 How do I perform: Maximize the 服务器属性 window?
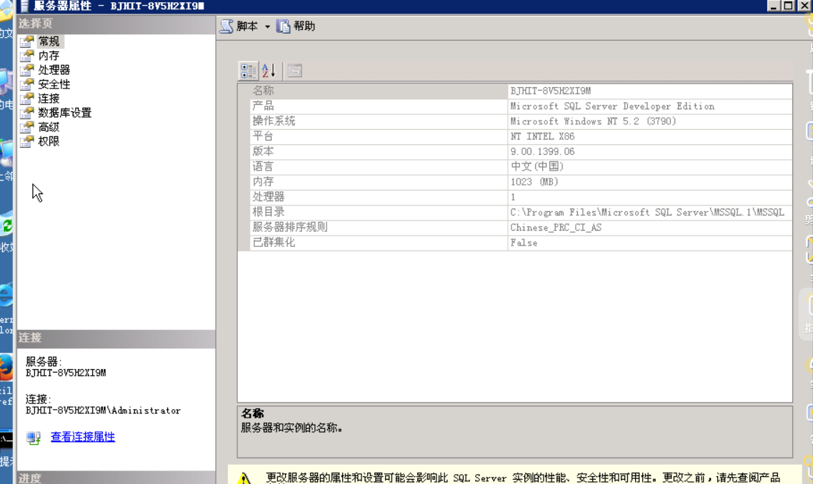tap(787, 6)
